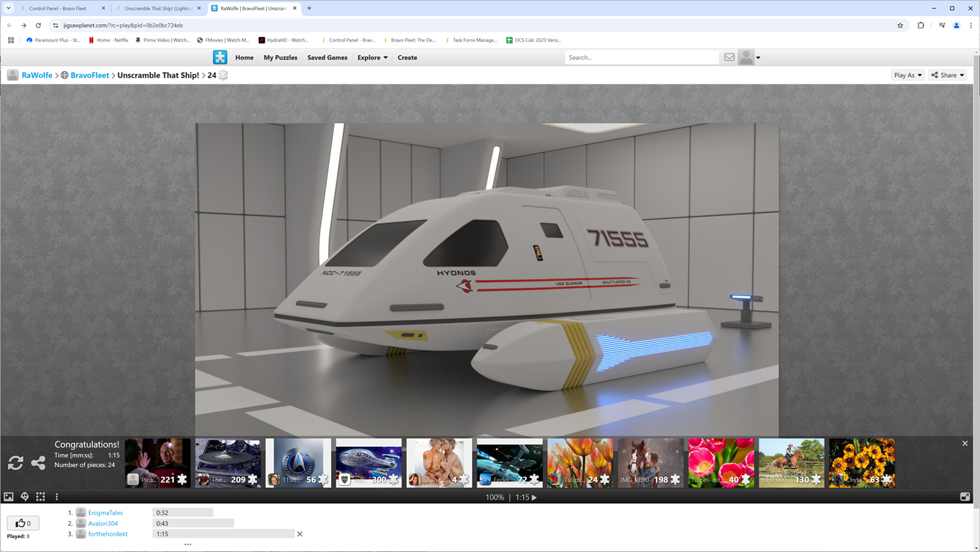980x552 pixels.
Task: Expand more leaderboard scores with the ellipsis
Action: 188,544
